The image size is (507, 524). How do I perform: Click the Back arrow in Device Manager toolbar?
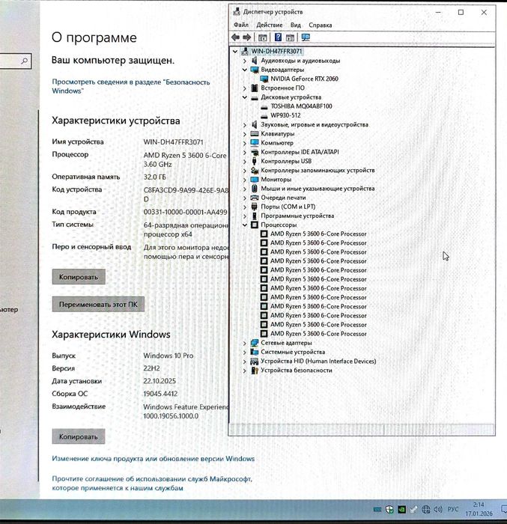click(x=235, y=37)
